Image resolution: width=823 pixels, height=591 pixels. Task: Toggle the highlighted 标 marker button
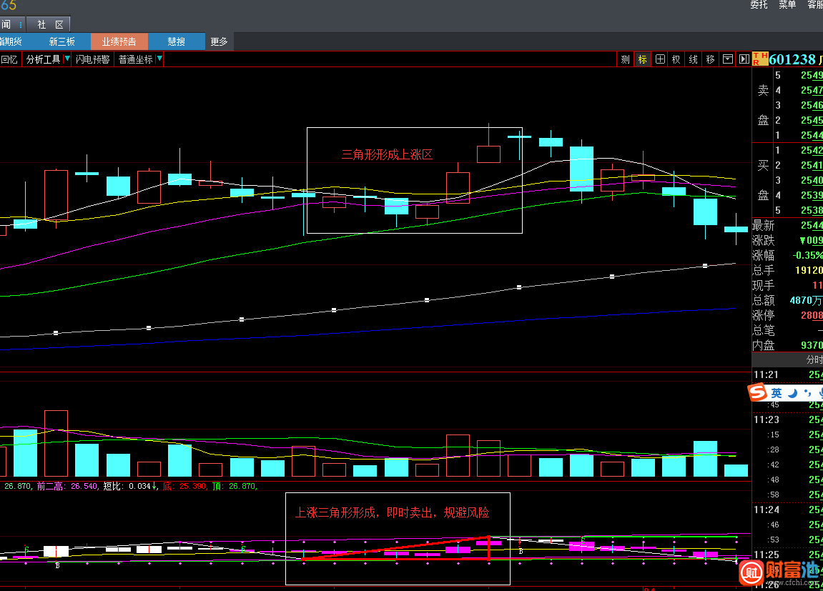click(x=642, y=59)
